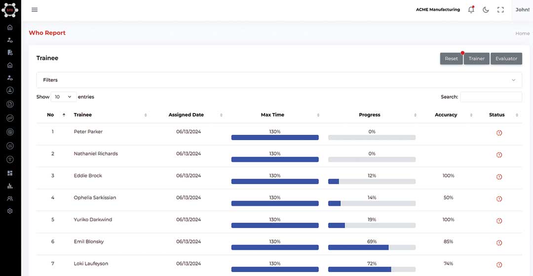Image resolution: width=533 pixels, height=276 pixels.
Task: Open the settings gear in sidebar
Action: tap(10, 211)
